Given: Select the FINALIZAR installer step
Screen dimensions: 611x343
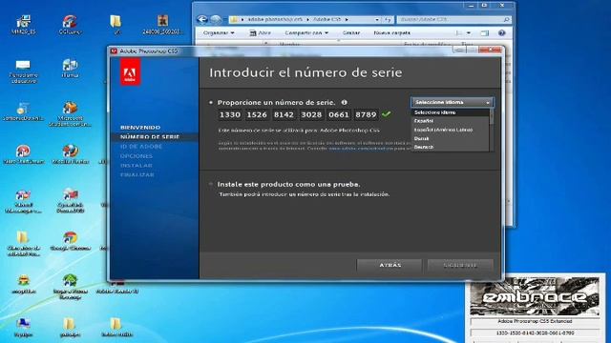Looking at the screenshot, I should coord(137,174).
